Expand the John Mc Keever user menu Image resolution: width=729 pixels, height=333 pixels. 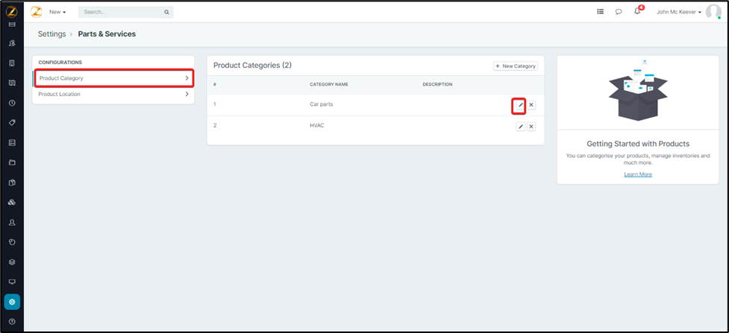coord(679,12)
